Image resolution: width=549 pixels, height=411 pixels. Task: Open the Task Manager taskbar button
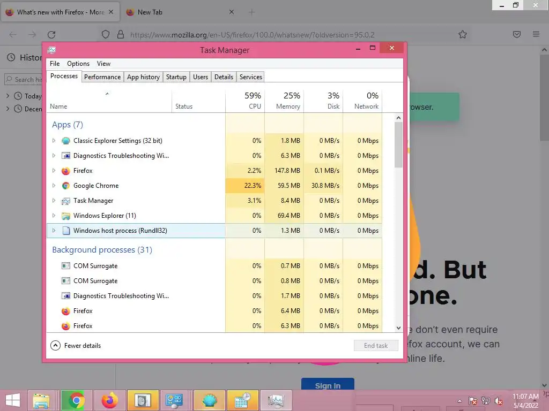[276, 400]
